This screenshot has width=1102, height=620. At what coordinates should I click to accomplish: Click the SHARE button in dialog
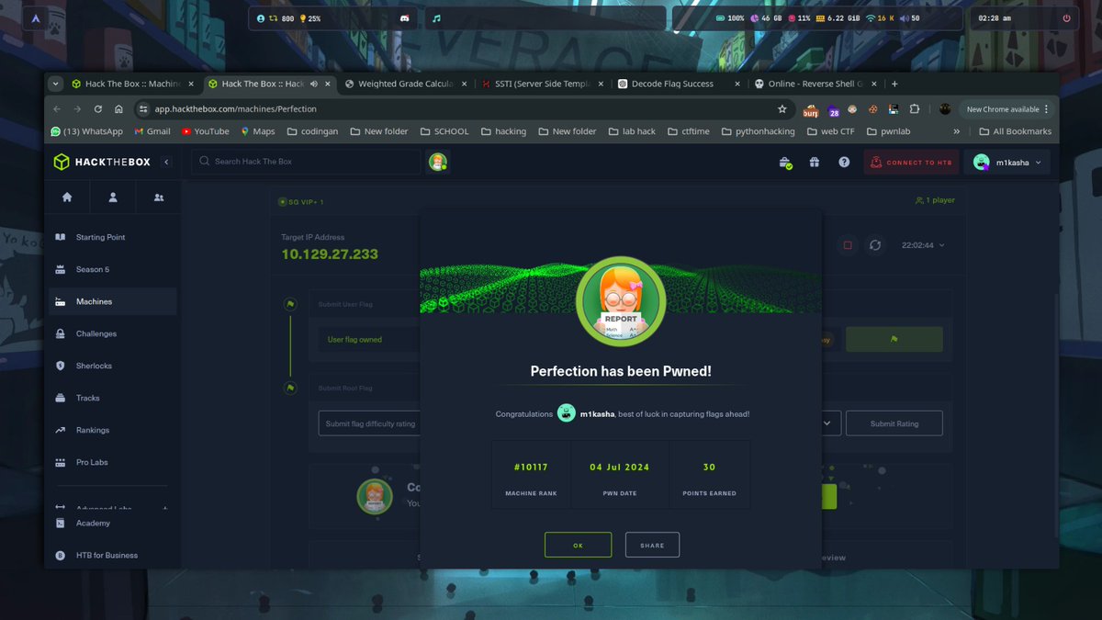coord(652,545)
